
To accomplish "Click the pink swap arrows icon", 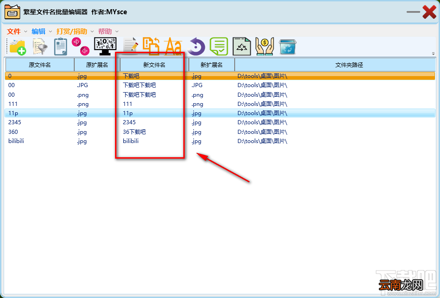I will 81,46.
